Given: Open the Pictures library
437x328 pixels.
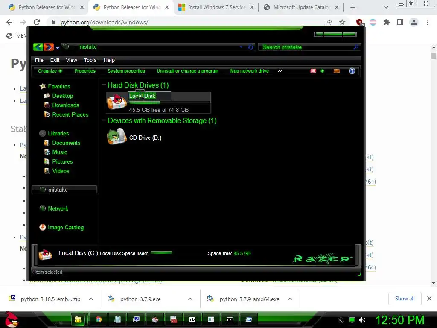Looking at the screenshot, I should 62,161.
